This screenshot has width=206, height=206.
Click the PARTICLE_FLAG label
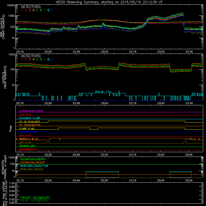coord(29,139)
